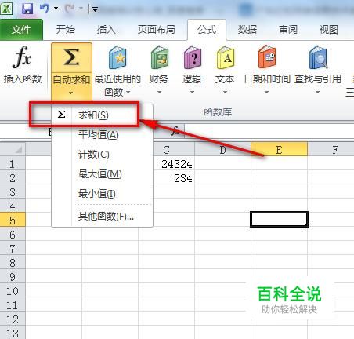Select the row 13 header

[x=13, y=334]
